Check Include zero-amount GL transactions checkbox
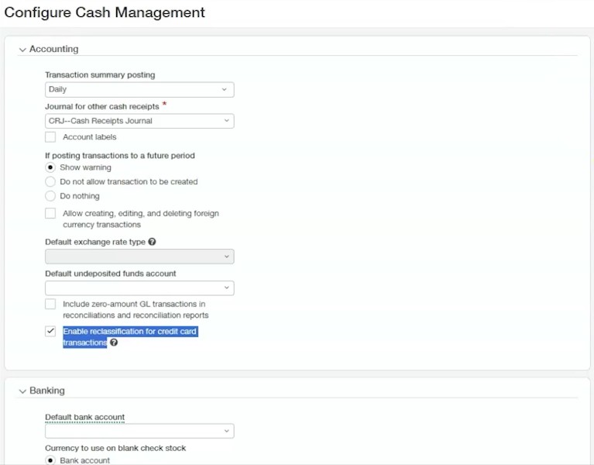The height and width of the screenshot is (465, 594). pyautogui.click(x=50, y=304)
